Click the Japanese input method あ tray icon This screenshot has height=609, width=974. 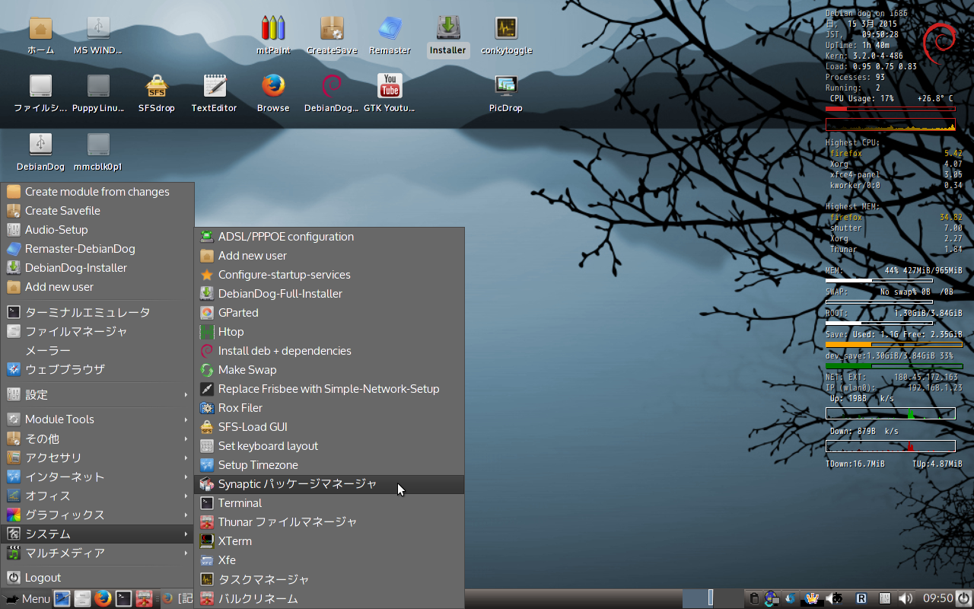pos(838,598)
